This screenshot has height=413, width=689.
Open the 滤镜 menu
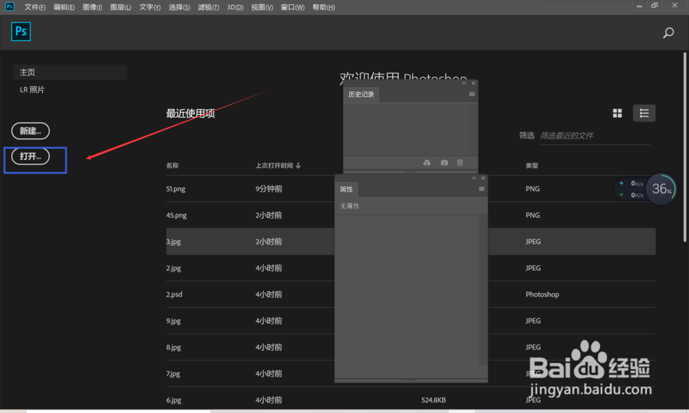point(208,7)
